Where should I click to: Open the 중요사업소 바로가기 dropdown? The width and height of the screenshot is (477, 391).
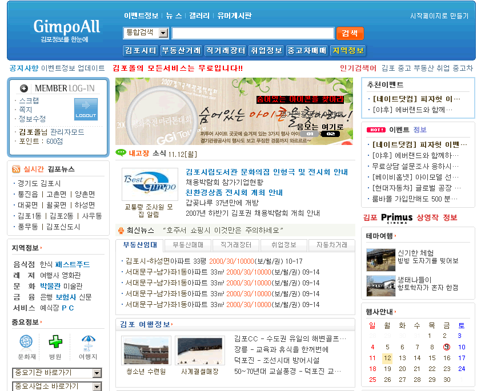57,386
